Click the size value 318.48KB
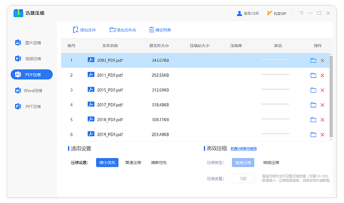Image resolution: width=344 pixels, height=203 pixels. (160, 105)
